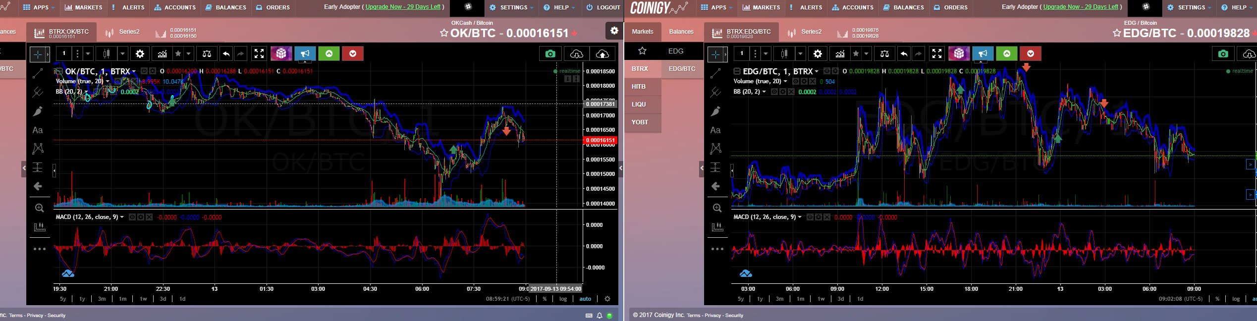Image resolution: width=1257 pixels, height=321 pixels.
Task: Select HITB exchange in right sidebar
Action: 643,87
